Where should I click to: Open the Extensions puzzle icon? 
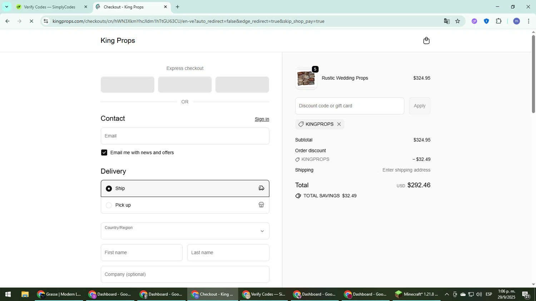coord(499,21)
